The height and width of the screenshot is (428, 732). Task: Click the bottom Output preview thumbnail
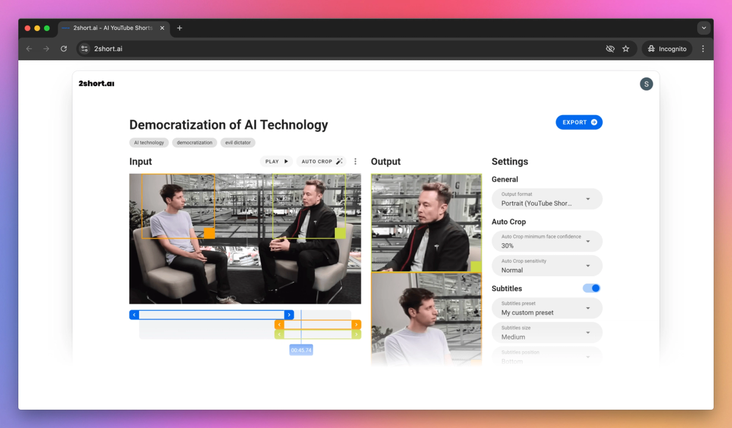point(426,319)
